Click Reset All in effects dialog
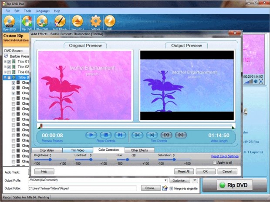Screen dimensions: 270x202 (184, 171)
